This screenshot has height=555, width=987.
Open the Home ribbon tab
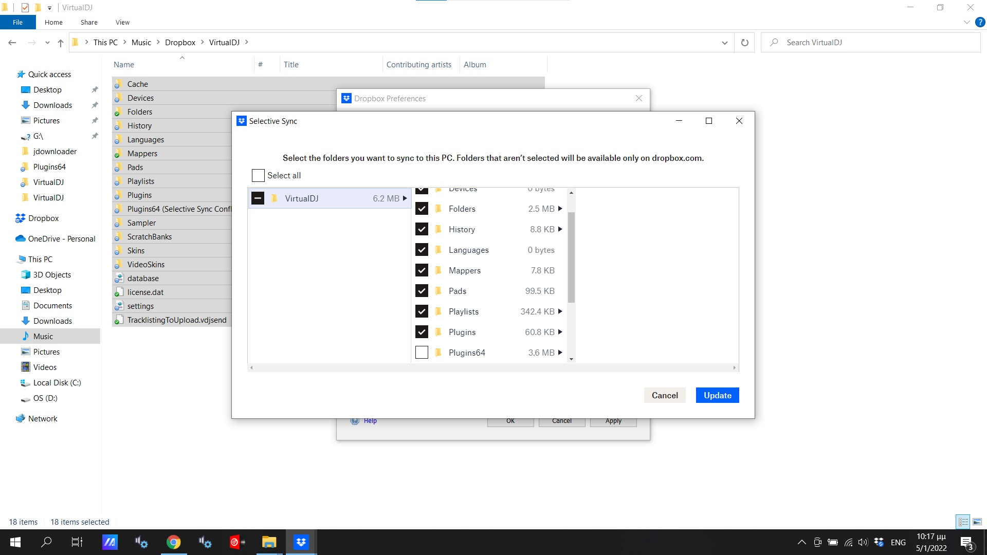(x=53, y=23)
